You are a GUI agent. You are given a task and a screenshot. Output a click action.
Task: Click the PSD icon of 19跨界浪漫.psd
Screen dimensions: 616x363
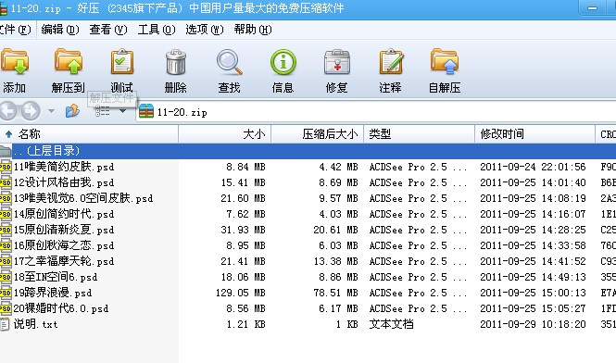pos(6,293)
